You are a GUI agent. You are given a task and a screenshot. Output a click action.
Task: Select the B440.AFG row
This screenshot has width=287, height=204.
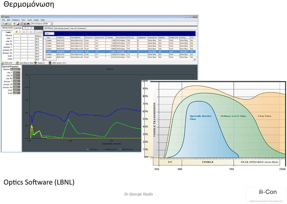[x=120, y=46]
